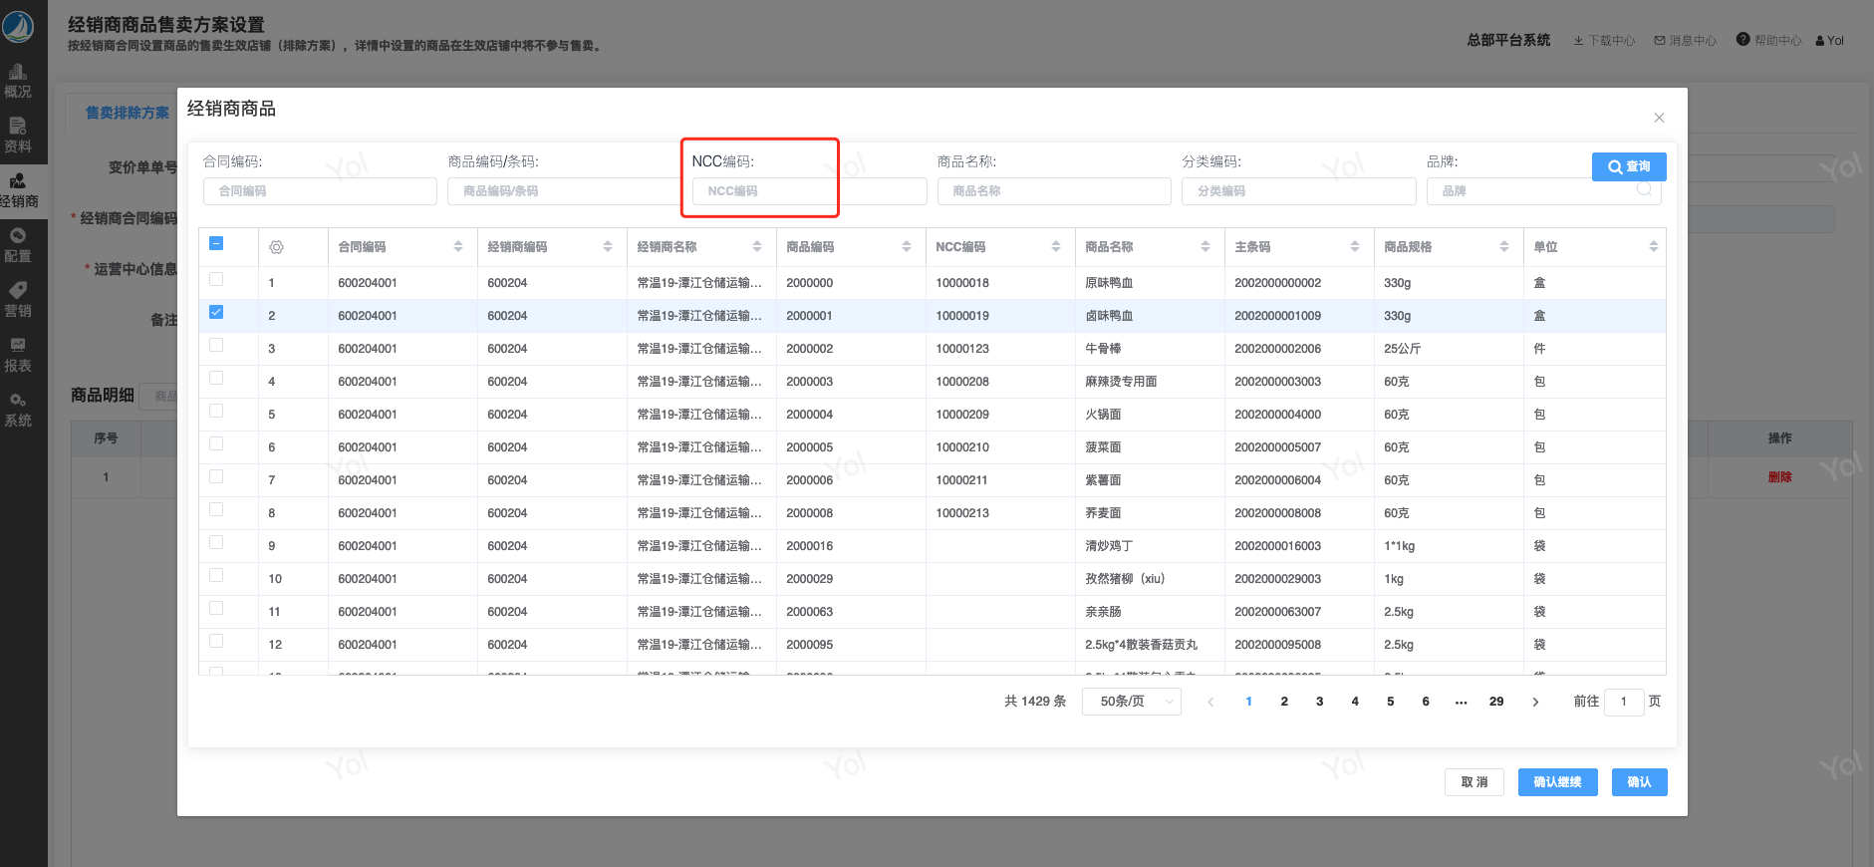Open the 概况 overview sidebar icon
This screenshot has width=1874, height=867.
click(x=18, y=81)
